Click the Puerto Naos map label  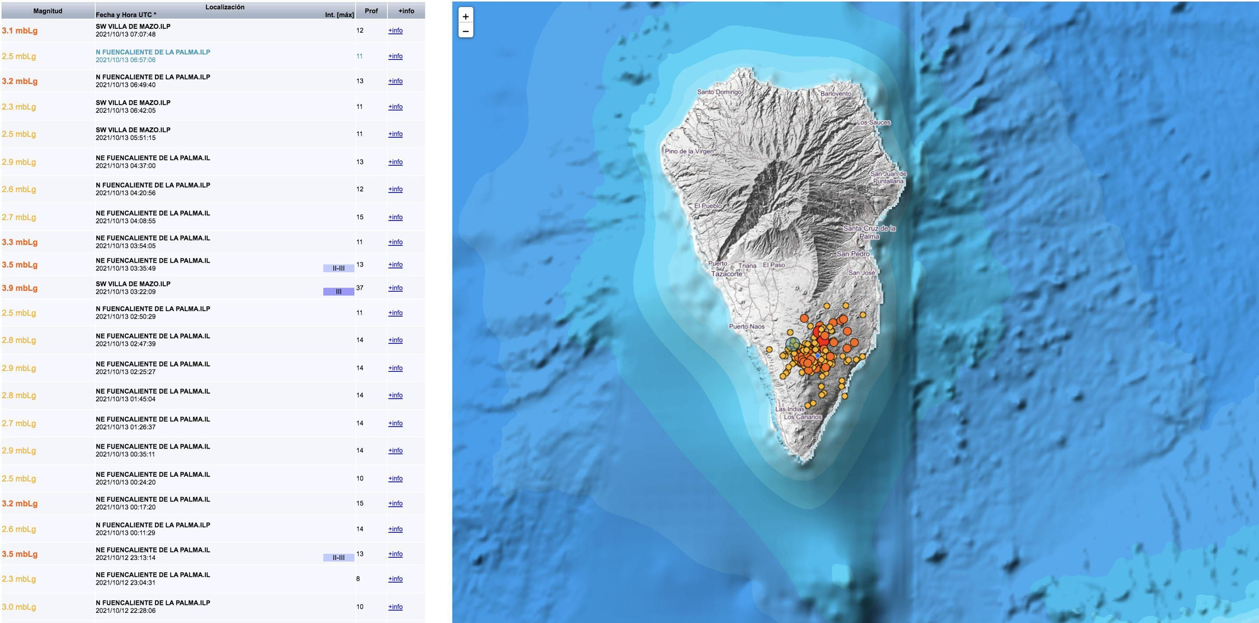click(x=747, y=326)
